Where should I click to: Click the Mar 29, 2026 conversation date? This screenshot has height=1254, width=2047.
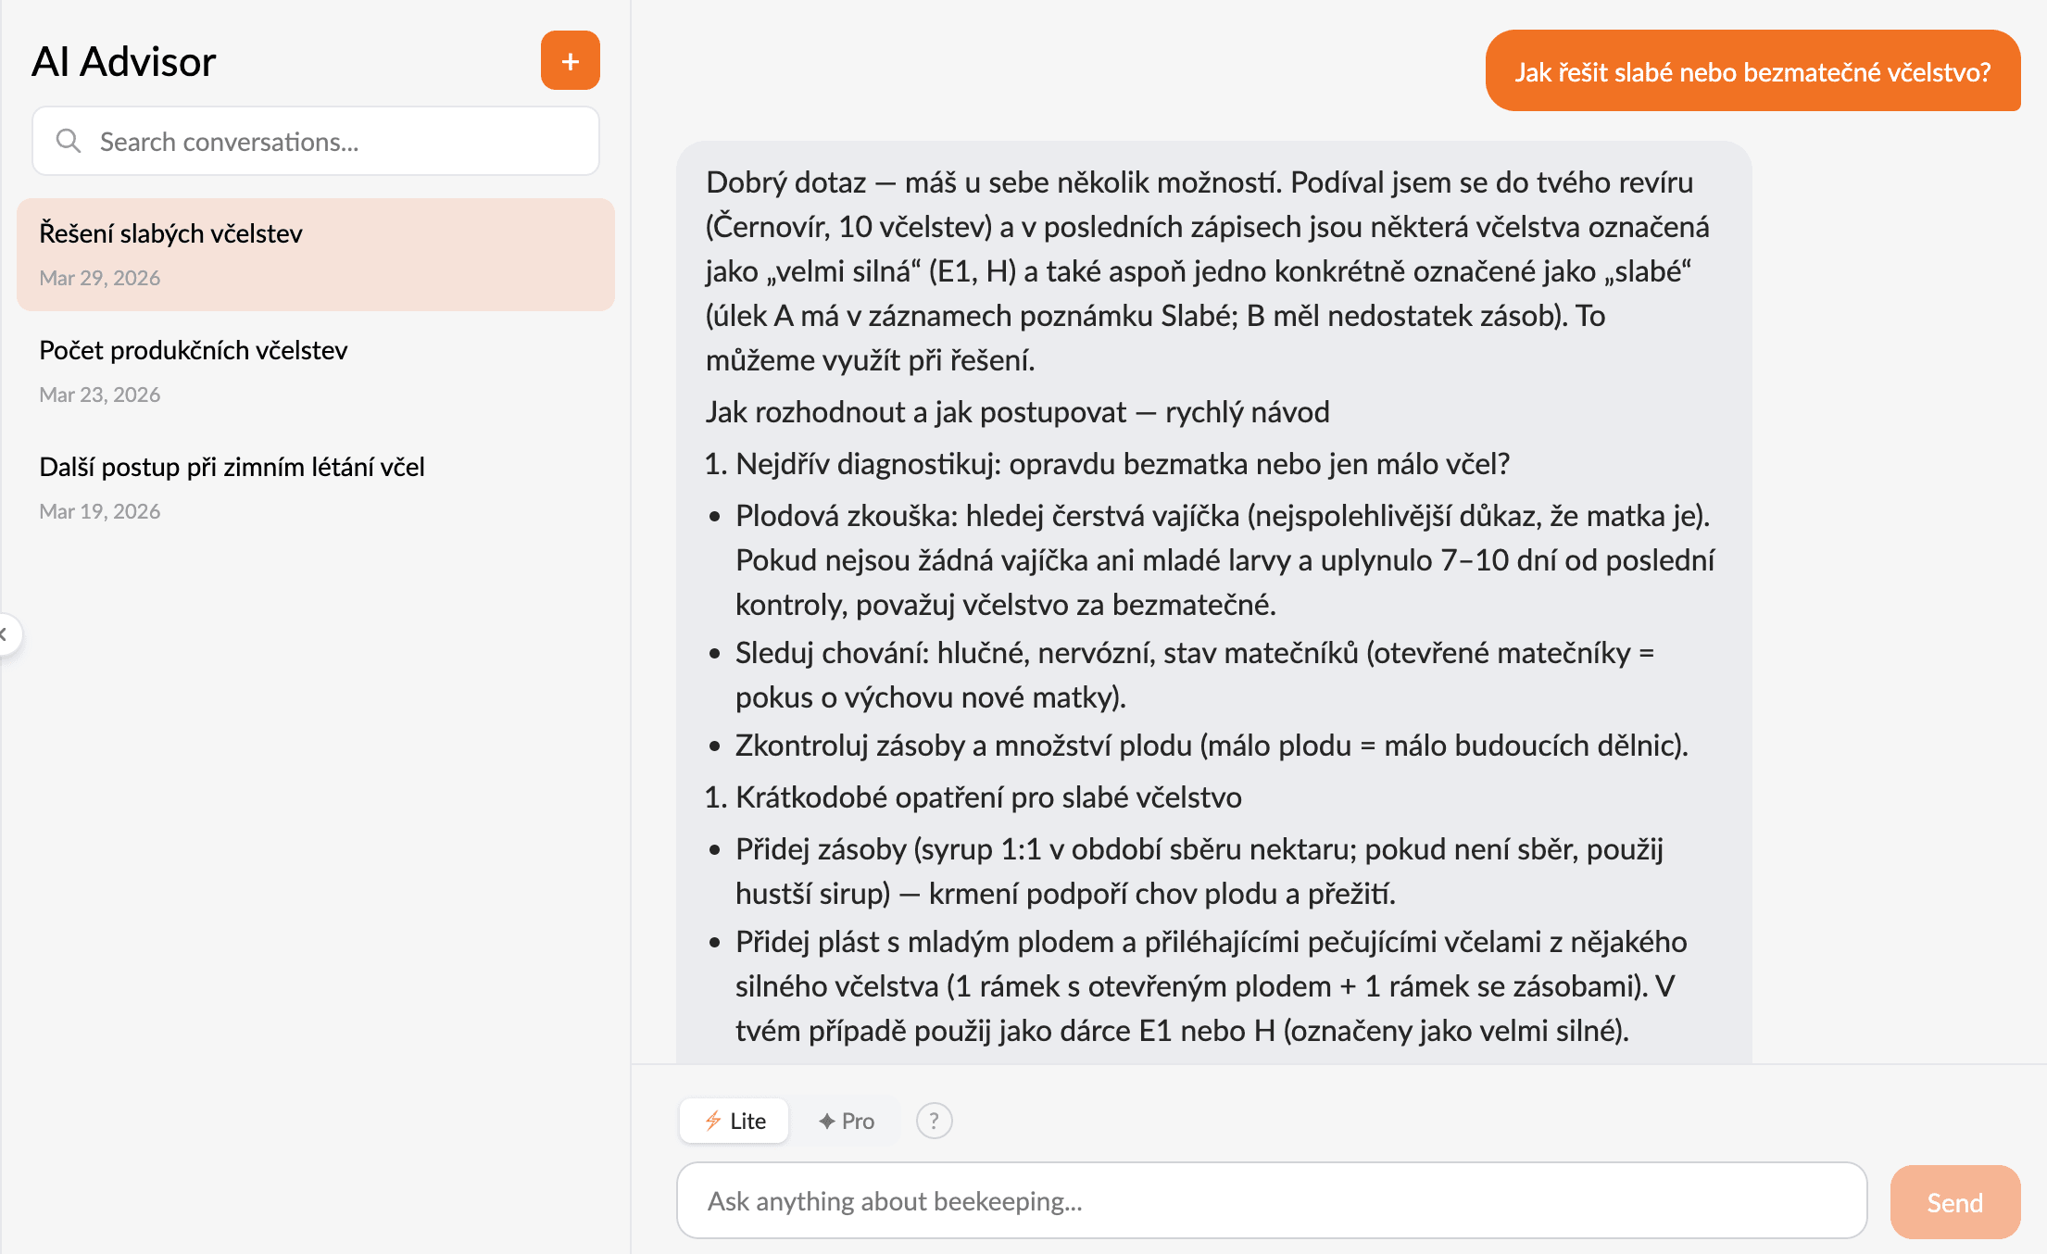pos(99,278)
